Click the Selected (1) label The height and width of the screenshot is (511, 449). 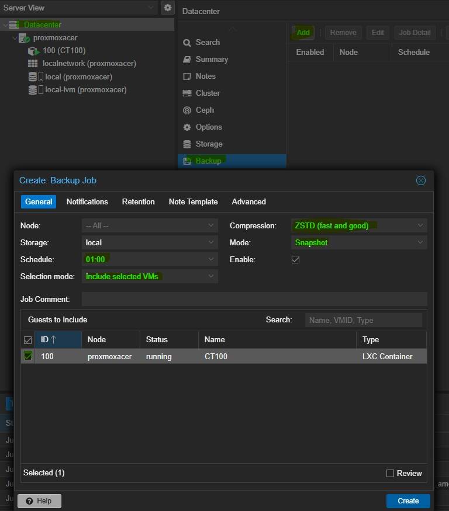pos(44,473)
